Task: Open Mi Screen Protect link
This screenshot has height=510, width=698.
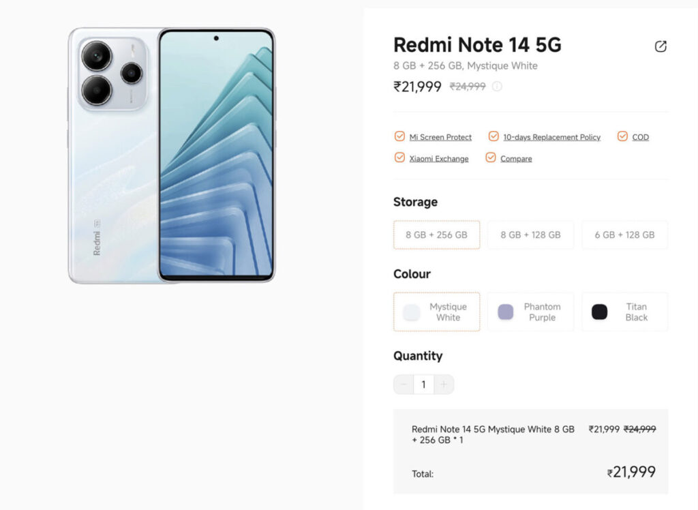Action: [440, 137]
